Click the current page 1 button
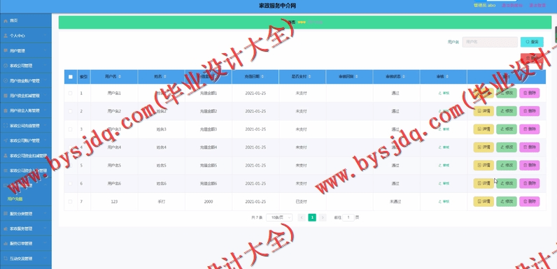 (312, 217)
